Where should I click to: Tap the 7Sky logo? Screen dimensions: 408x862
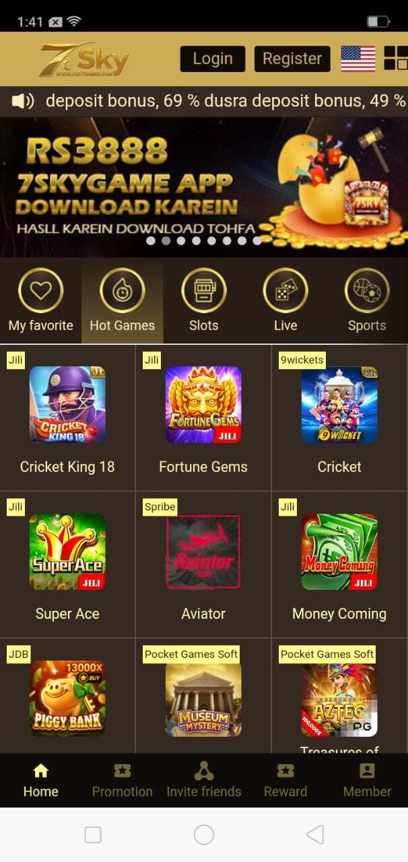click(83, 59)
